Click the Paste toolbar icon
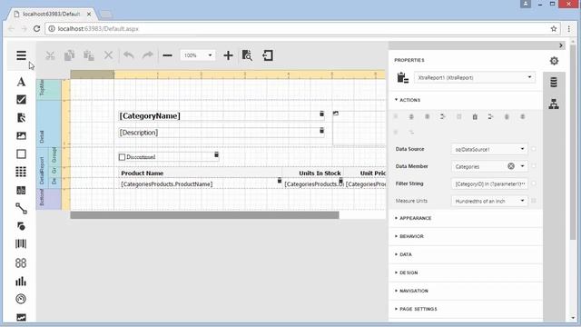 (89, 55)
